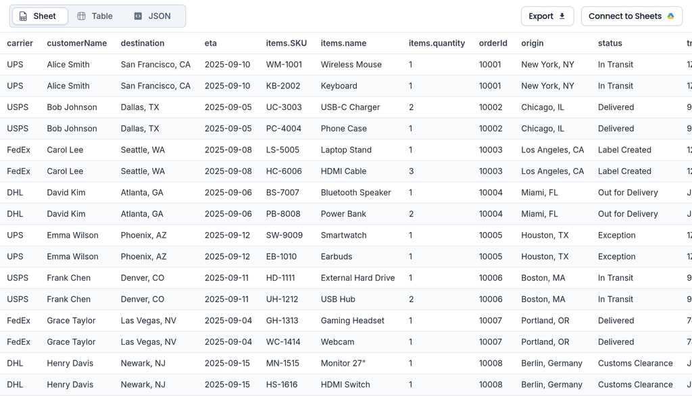Click Exception status in Smartwatch row
This screenshot has height=396, width=692.
tap(616, 235)
